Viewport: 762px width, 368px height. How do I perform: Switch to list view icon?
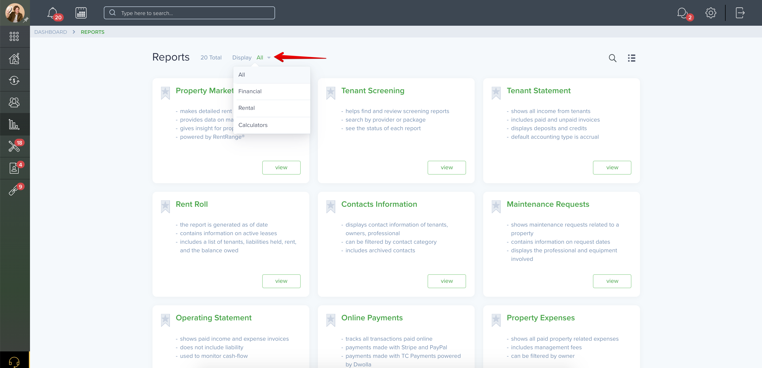pyautogui.click(x=631, y=58)
